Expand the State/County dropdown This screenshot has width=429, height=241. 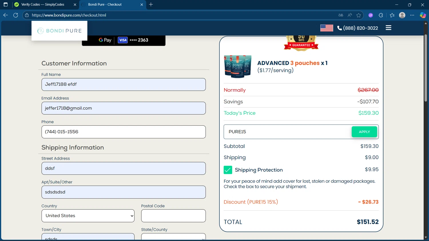click(x=173, y=237)
